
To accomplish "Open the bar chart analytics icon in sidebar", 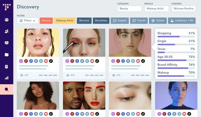I will pos(7,78).
